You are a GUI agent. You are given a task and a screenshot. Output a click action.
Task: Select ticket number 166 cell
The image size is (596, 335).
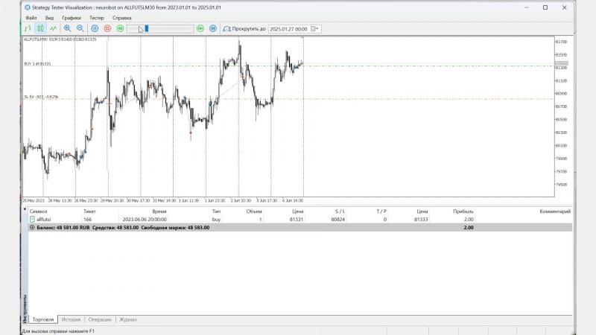click(x=87, y=219)
